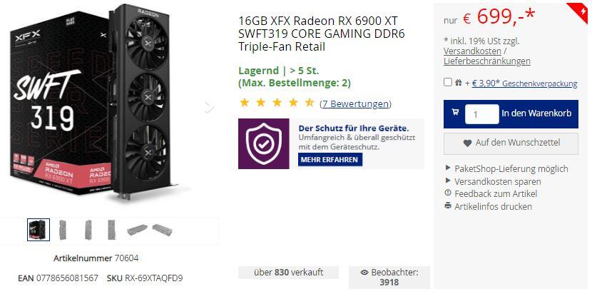Screen dimensions: 592x294
Task: Add item via In den Warenkorb
Action: tap(536, 113)
